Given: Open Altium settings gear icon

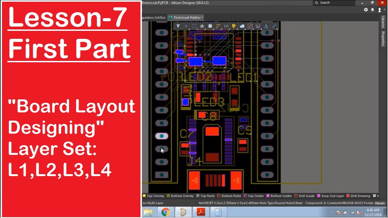Looking at the screenshot, I should [x=366, y=10].
